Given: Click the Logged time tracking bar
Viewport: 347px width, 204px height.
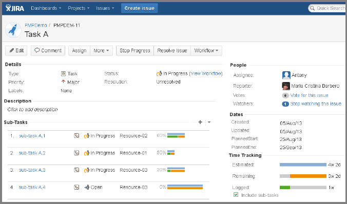Looking at the screenshot, I should tap(303, 188).
